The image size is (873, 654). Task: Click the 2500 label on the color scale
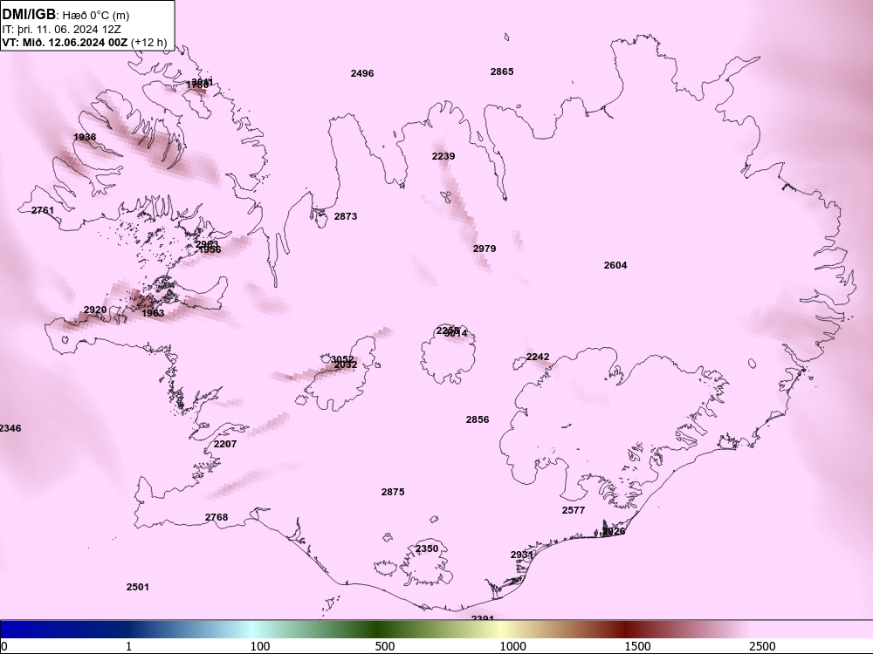click(762, 646)
